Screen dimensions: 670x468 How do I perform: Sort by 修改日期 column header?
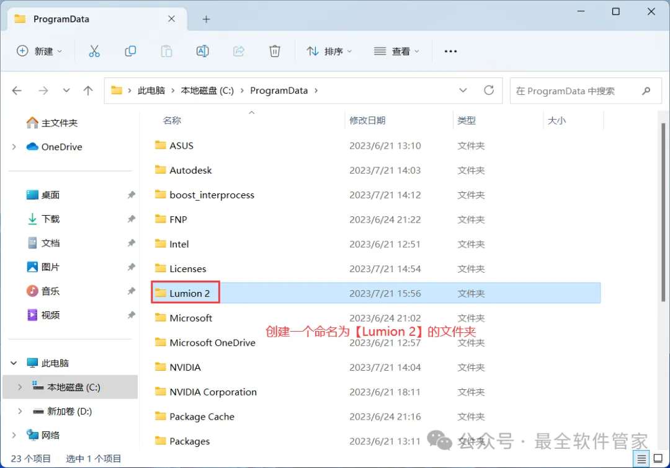[367, 120]
